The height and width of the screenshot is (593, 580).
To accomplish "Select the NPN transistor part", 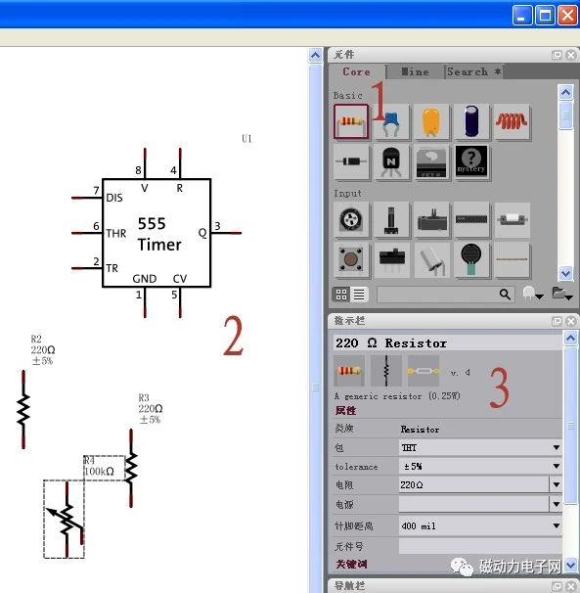I will tap(391, 161).
